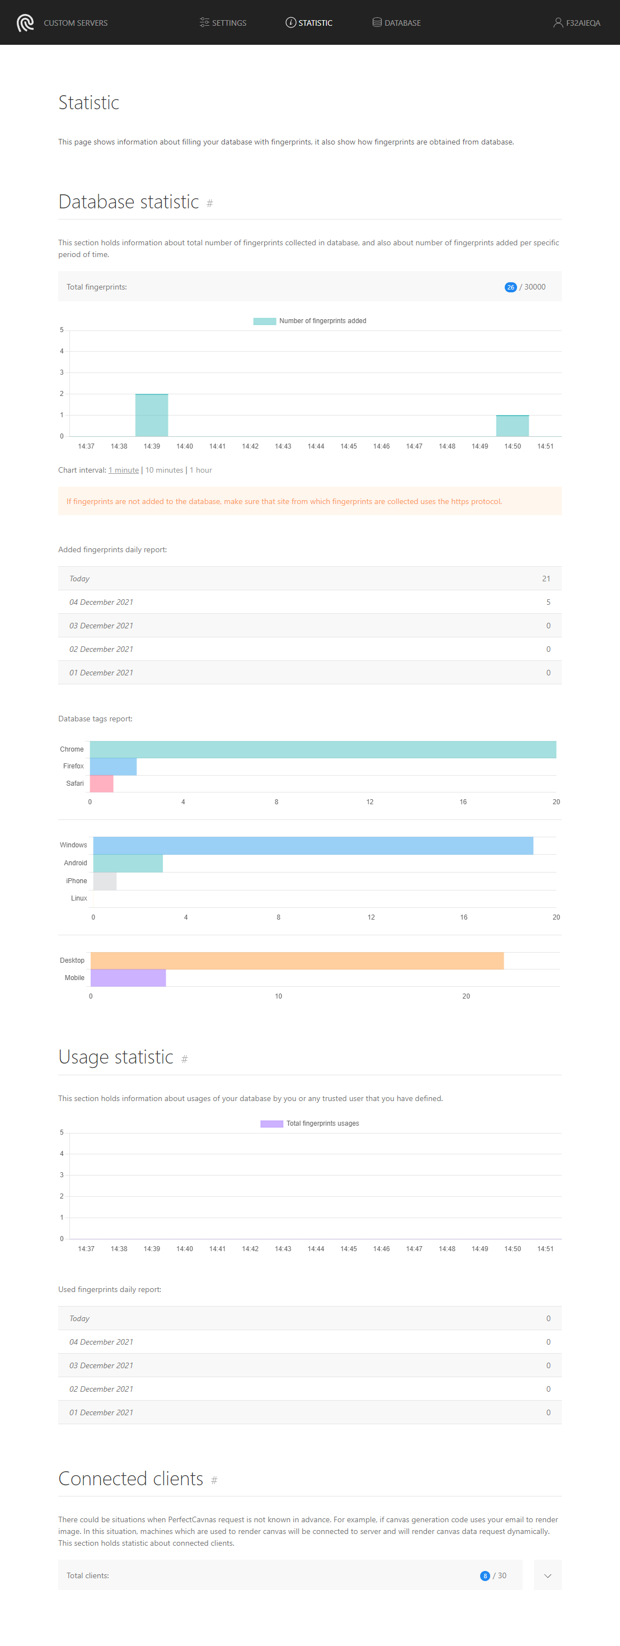Image resolution: width=620 pixels, height=1646 pixels.
Task: Expand the Total clients chevron
Action: (x=547, y=1575)
